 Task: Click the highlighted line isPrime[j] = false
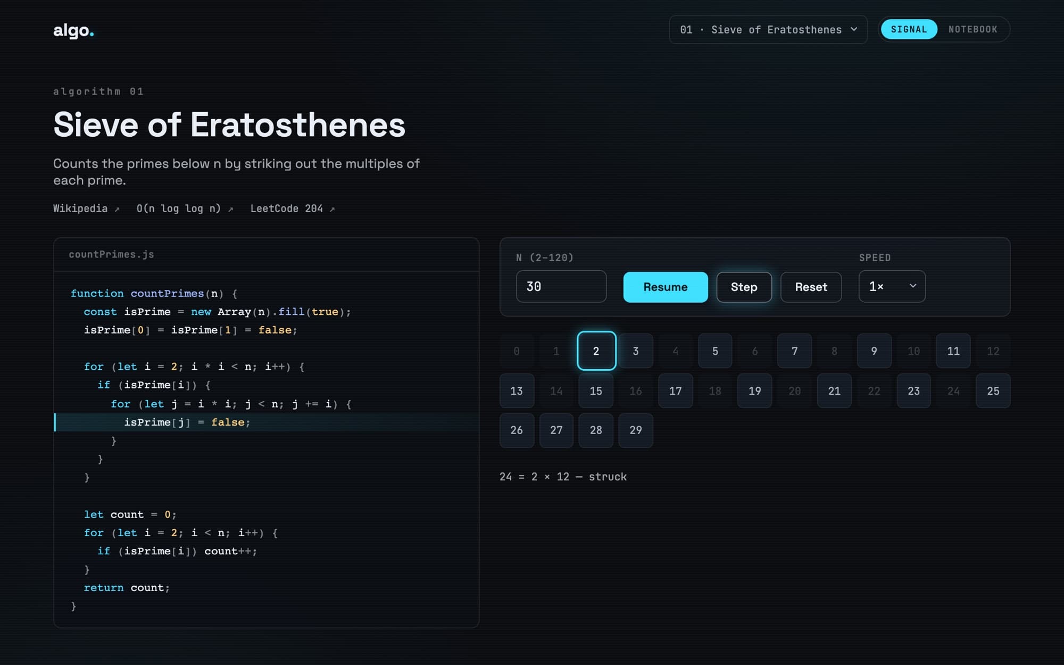[267, 422]
